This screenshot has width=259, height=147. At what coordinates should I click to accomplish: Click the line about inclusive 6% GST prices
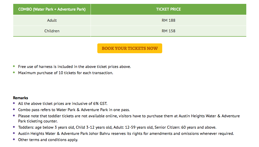tap(63, 104)
